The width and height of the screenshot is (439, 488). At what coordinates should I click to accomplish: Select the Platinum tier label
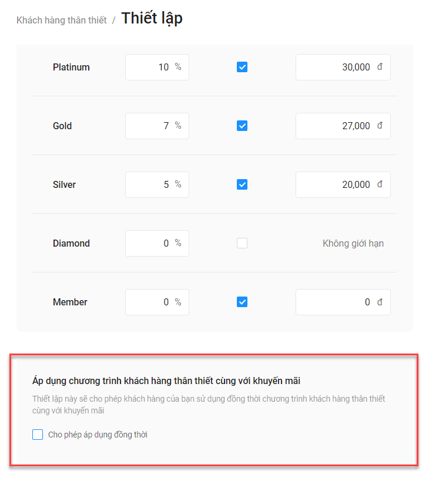71,67
